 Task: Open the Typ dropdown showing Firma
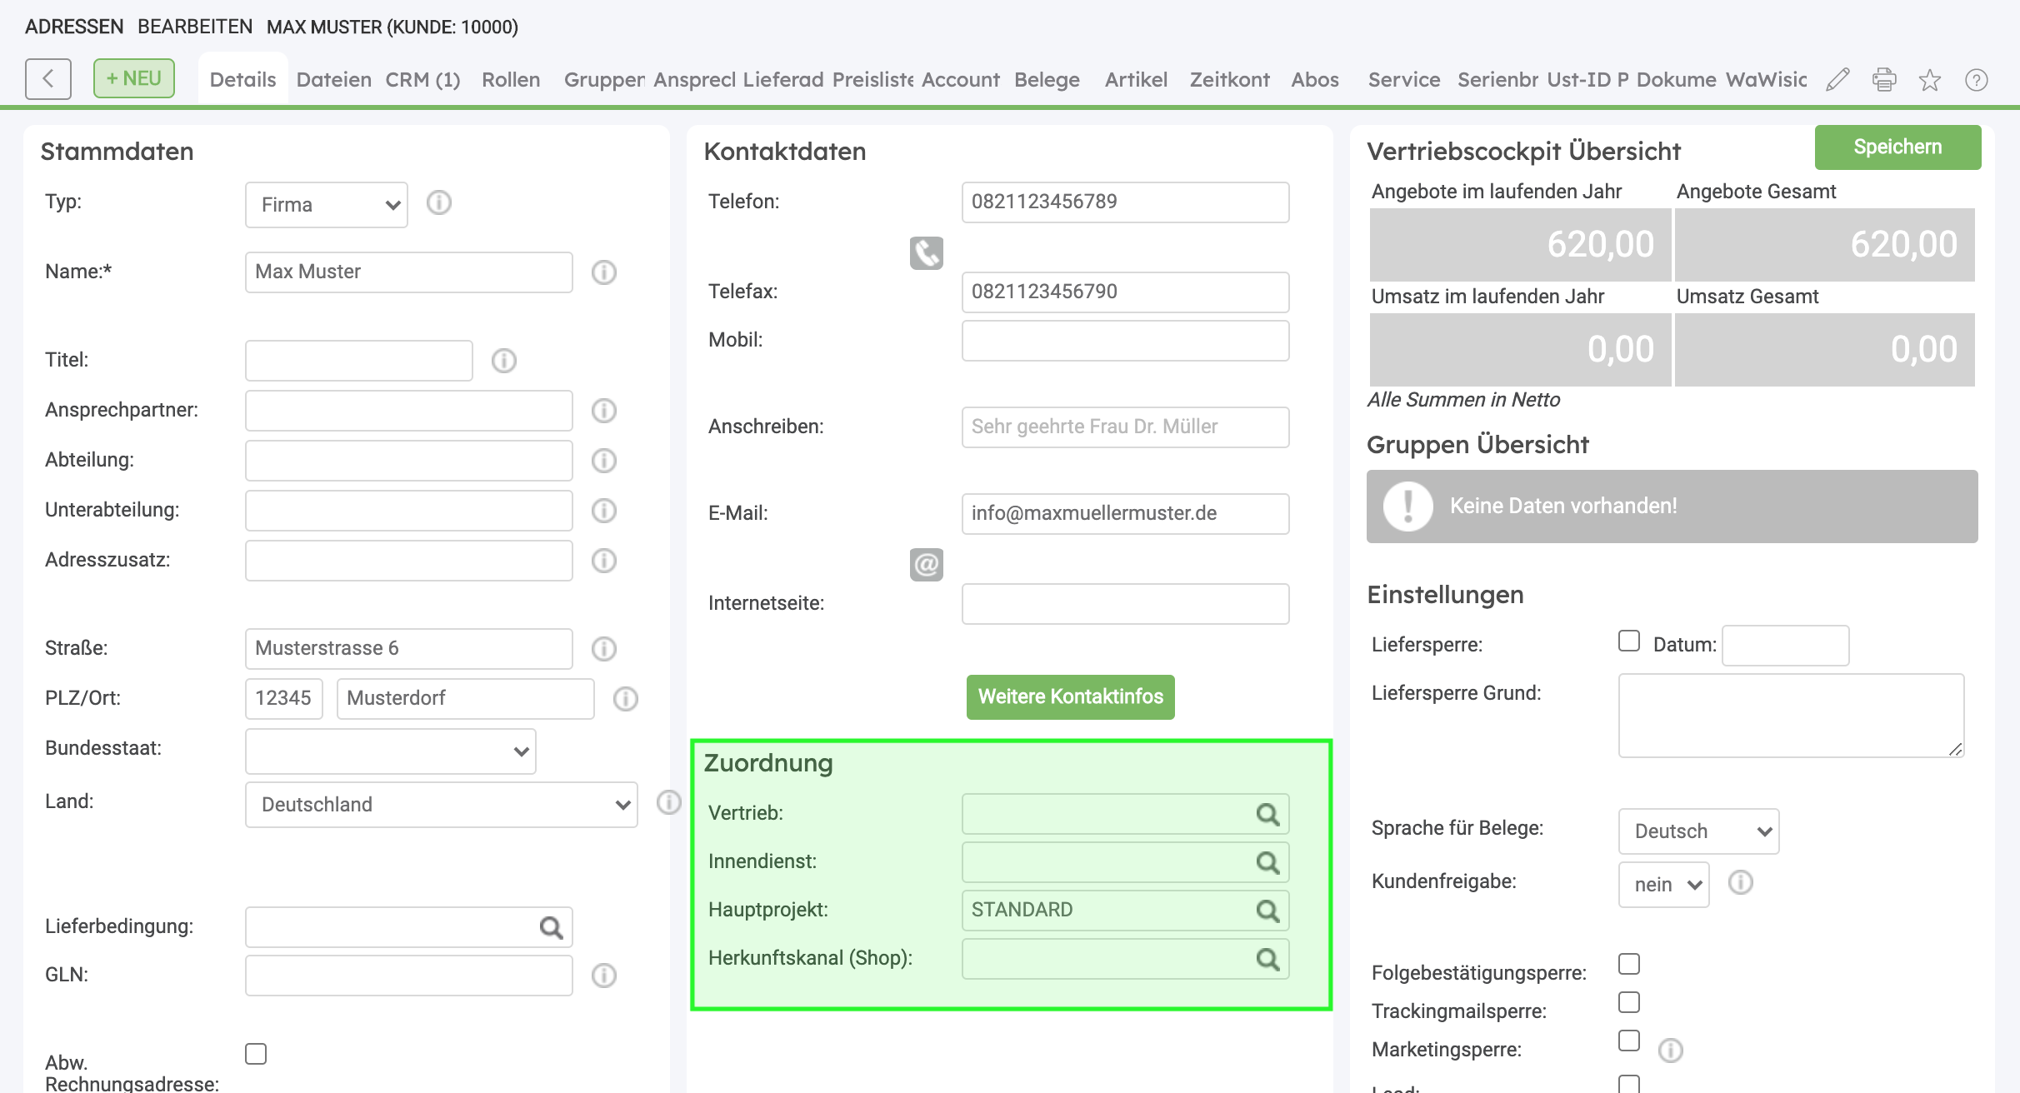point(326,205)
